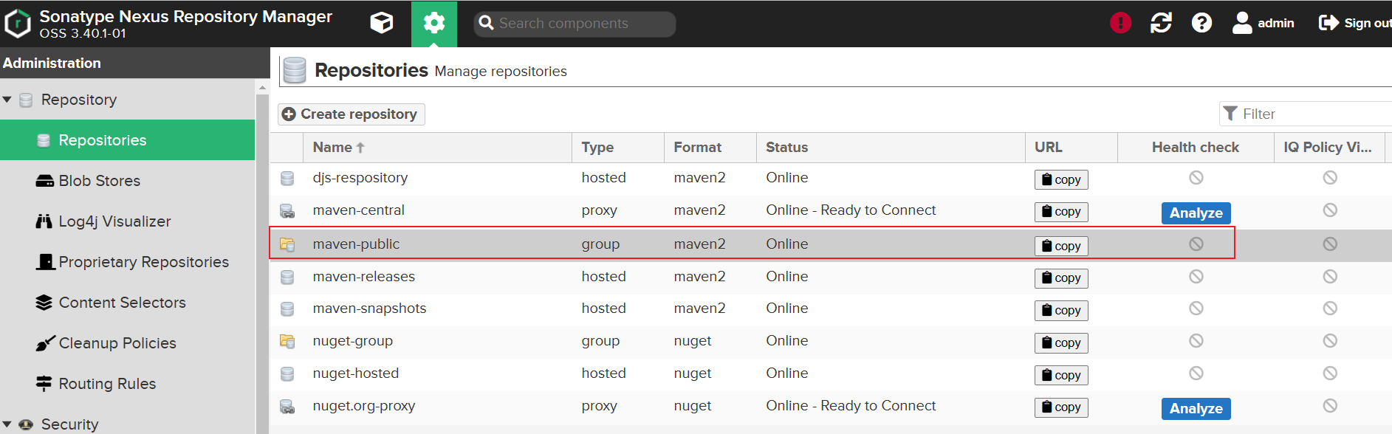Screen dimensions: 1392x434
Task: Sort by the Name column header
Action: [x=437, y=148]
